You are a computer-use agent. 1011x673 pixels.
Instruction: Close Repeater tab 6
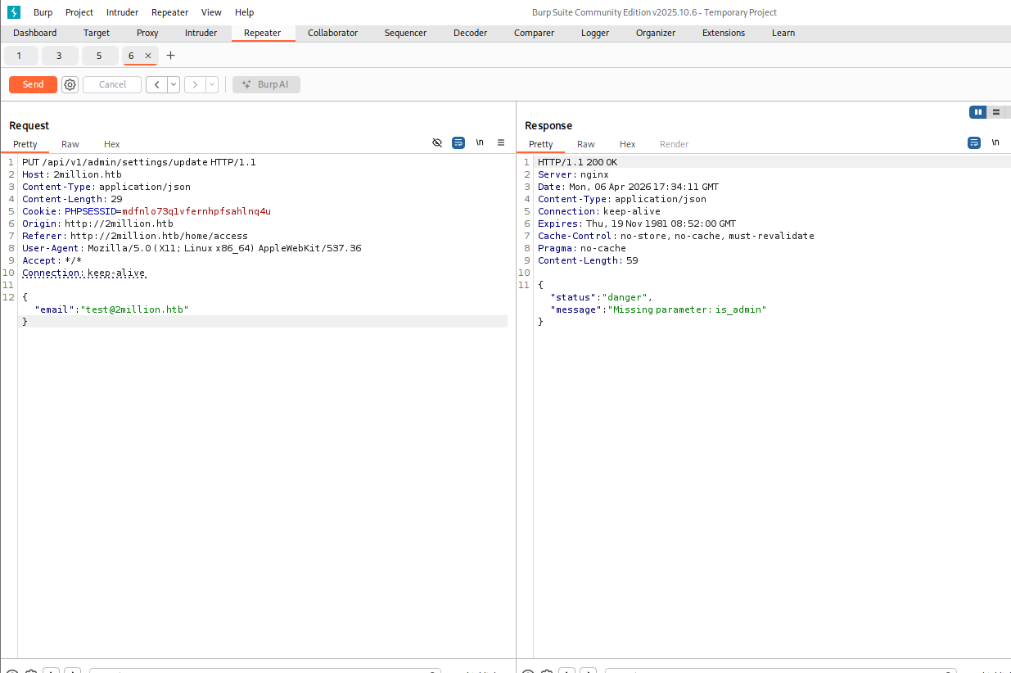click(x=148, y=56)
